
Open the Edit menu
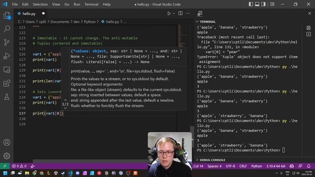[25, 4]
